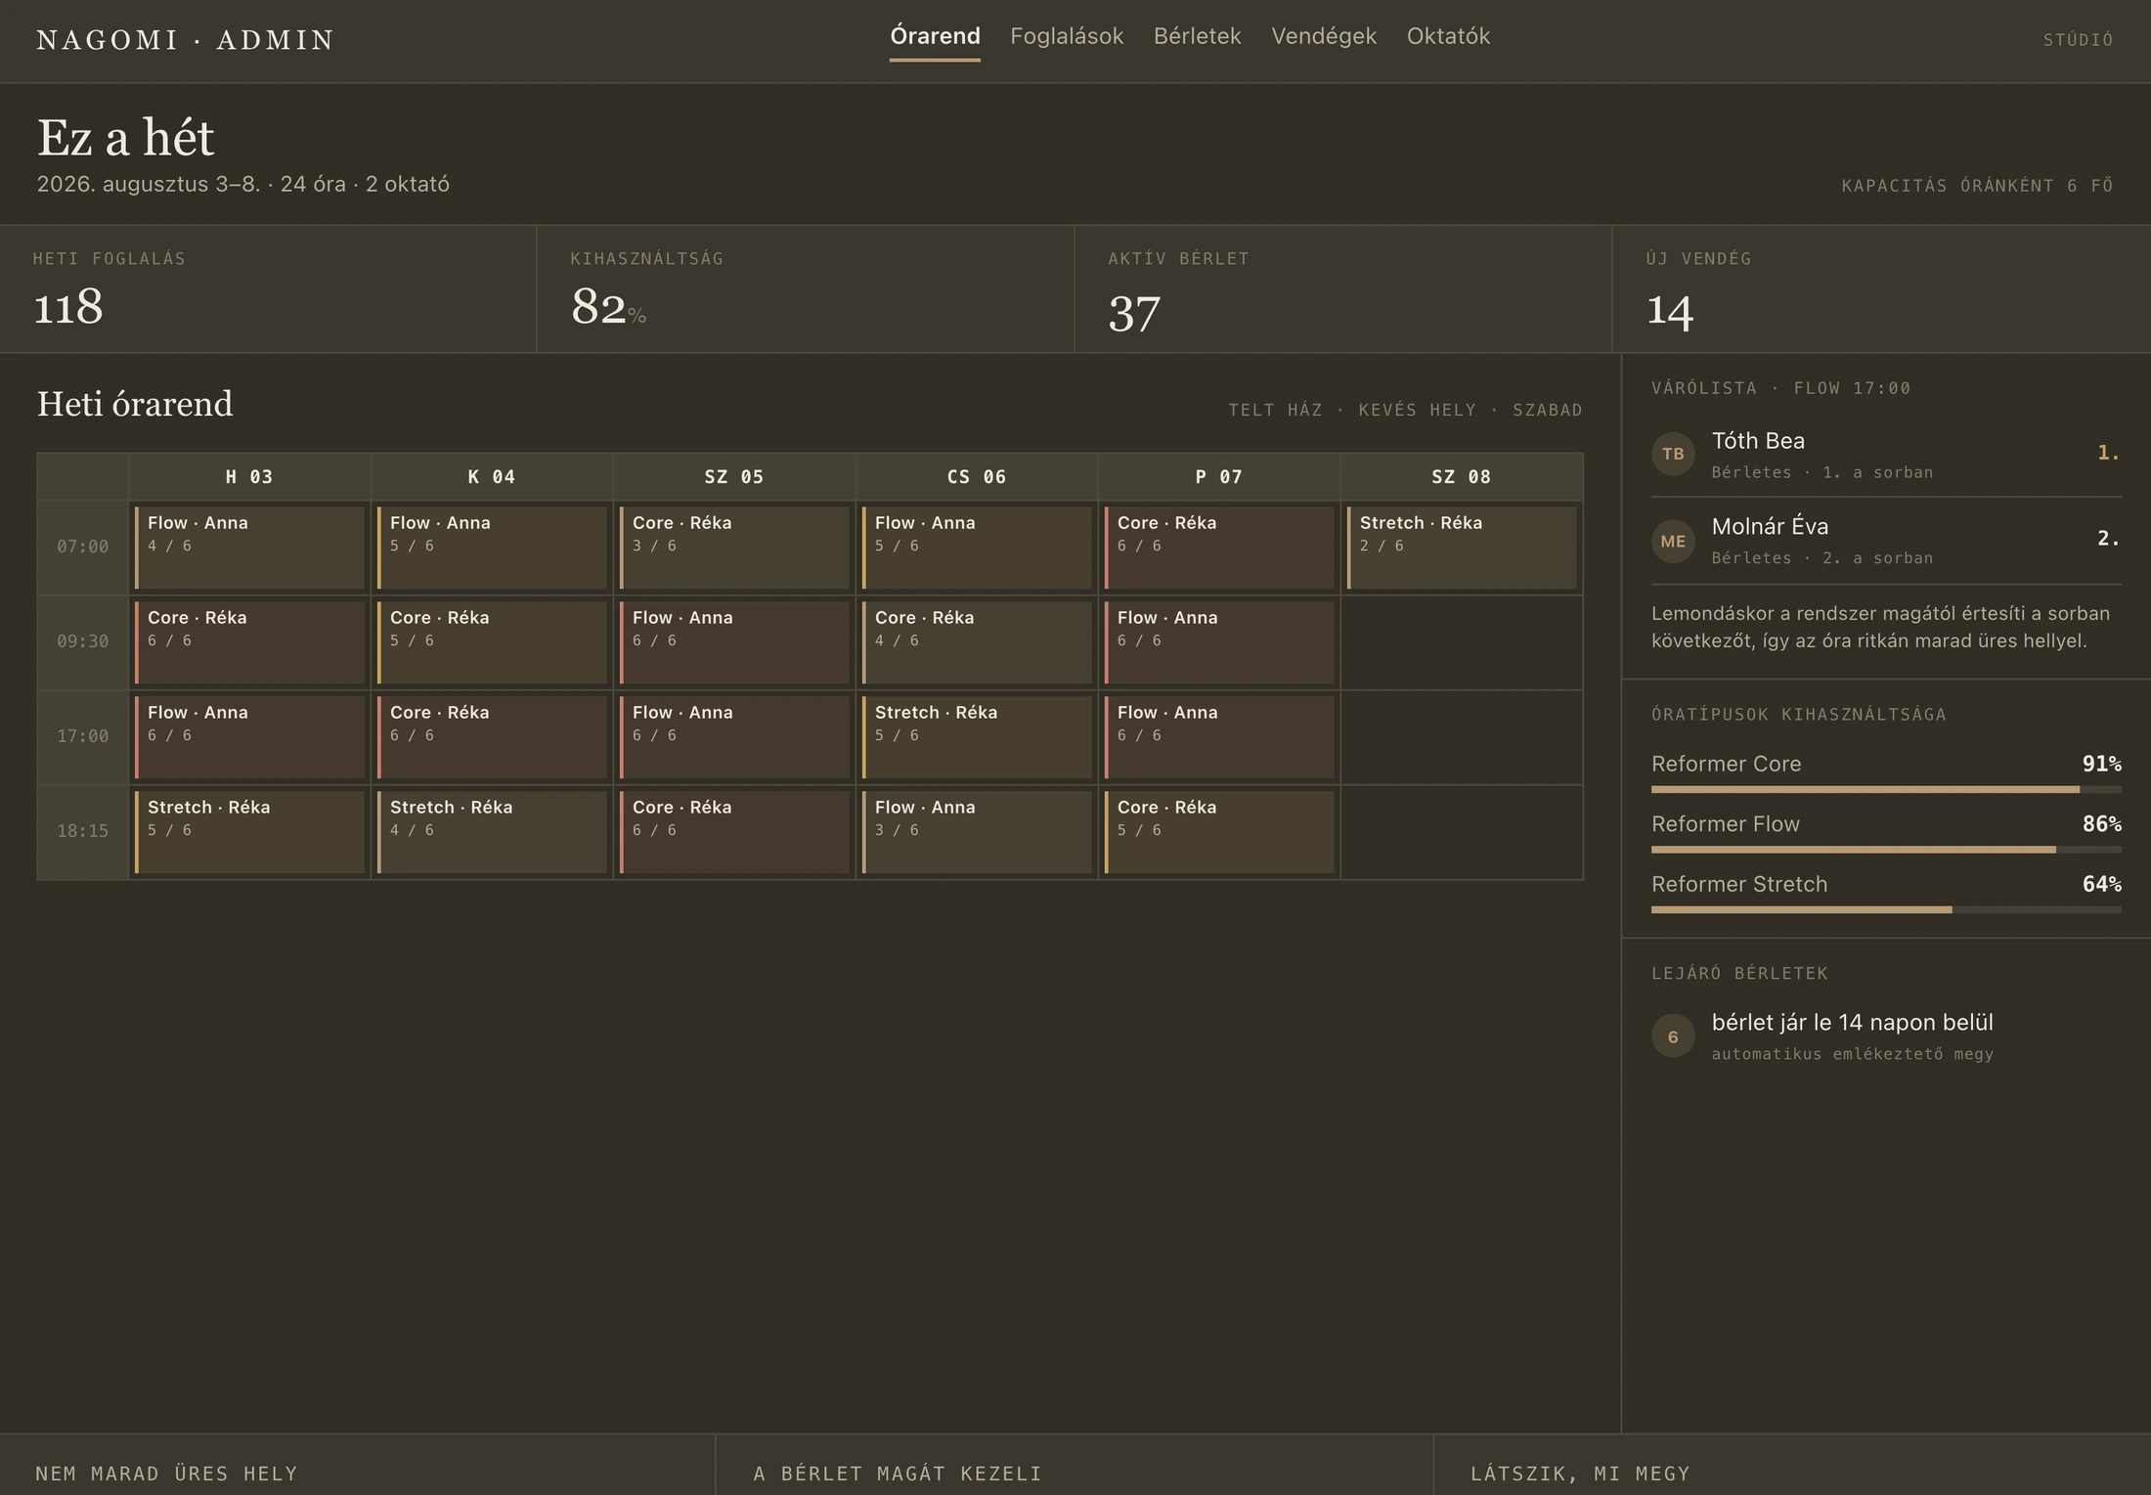The width and height of the screenshot is (2151, 1495).
Task: Click the ME avatar of Molnár Éva
Action: tap(1673, 541)
